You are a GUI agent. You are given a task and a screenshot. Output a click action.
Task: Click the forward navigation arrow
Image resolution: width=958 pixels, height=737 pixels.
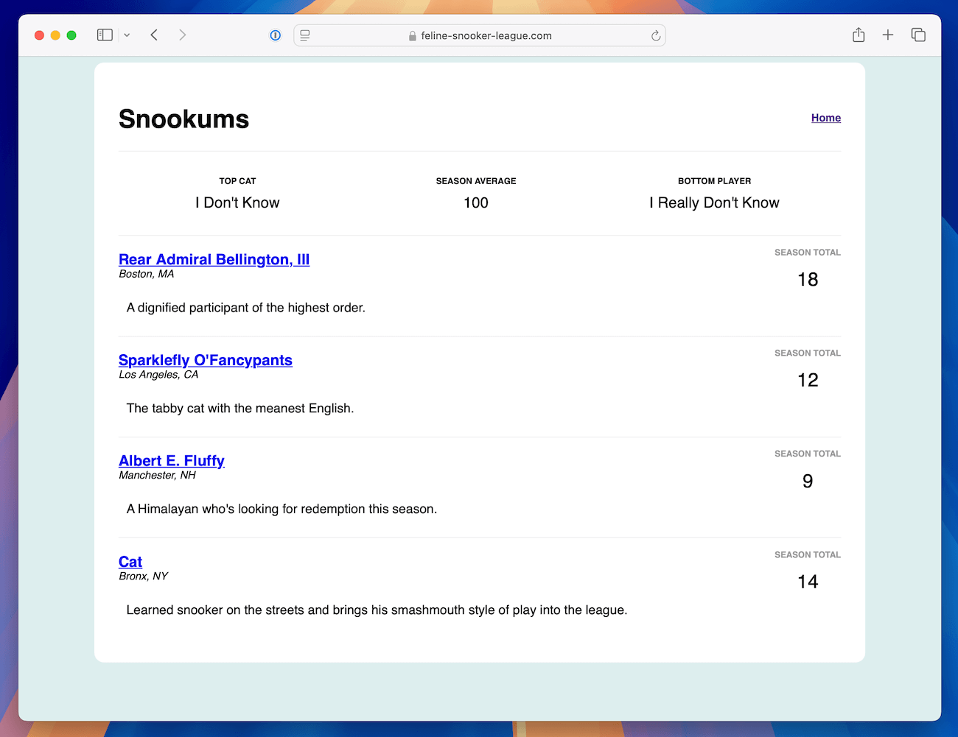tap(182, 35)
